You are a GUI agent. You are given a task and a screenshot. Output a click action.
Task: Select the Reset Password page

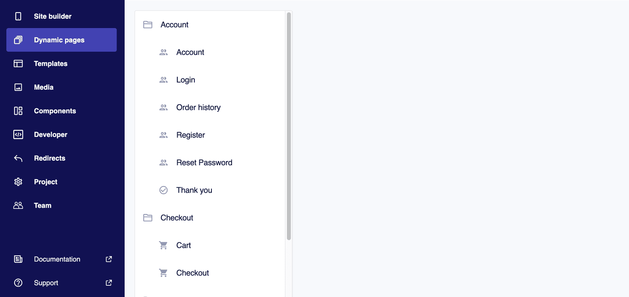(204, 162)
